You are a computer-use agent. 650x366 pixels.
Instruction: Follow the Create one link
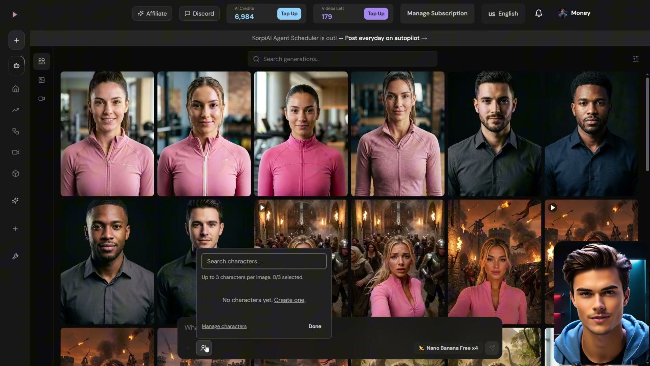(x=289, y=300)
